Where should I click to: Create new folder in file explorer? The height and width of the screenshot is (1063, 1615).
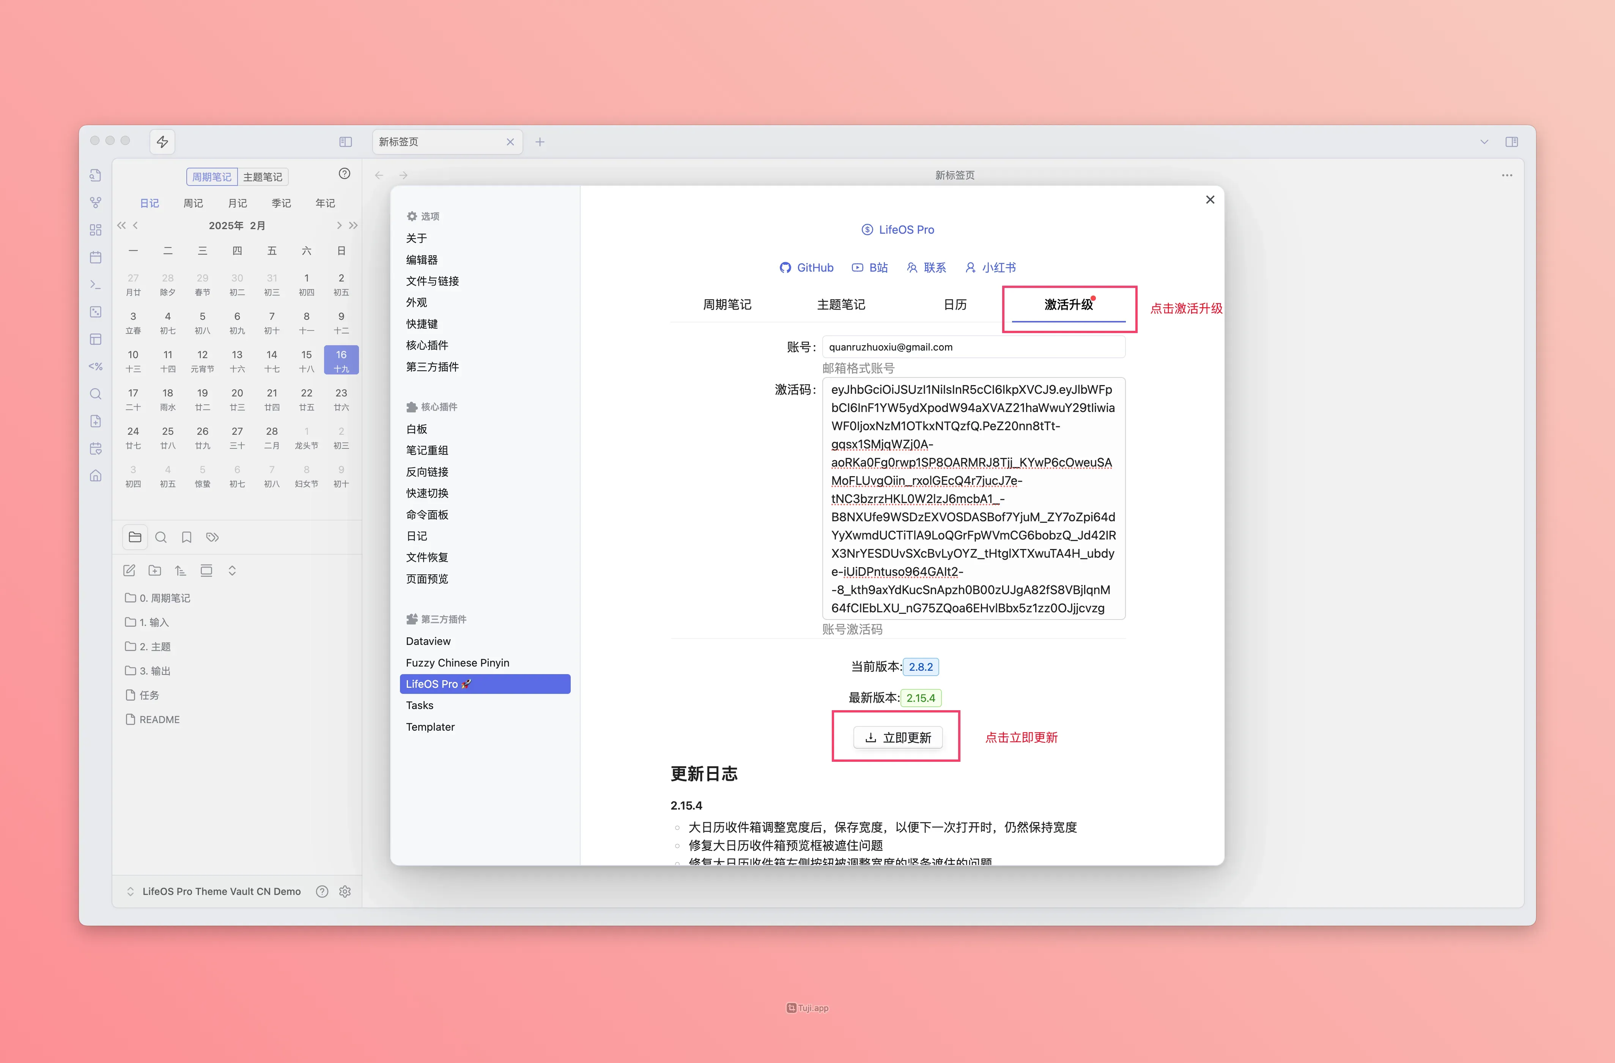155,571
